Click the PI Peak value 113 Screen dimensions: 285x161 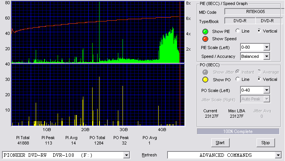(x=48, y=143)
